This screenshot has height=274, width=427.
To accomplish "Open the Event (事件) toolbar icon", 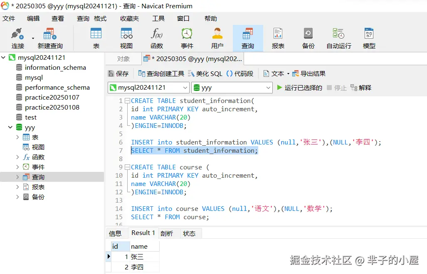I will (187, 38).
